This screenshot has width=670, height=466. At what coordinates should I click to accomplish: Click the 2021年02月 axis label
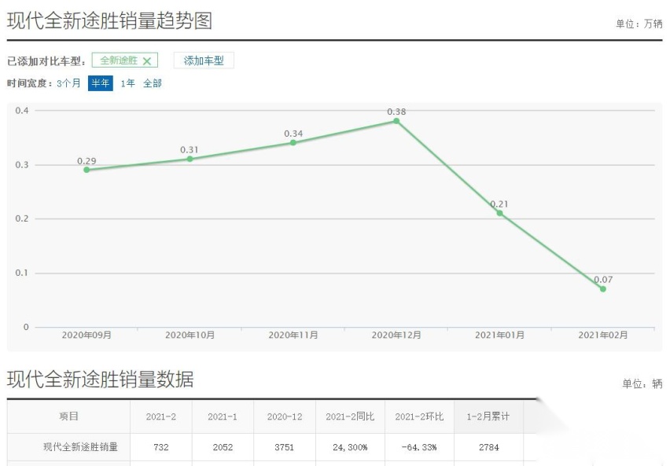(x=603, y=335)
